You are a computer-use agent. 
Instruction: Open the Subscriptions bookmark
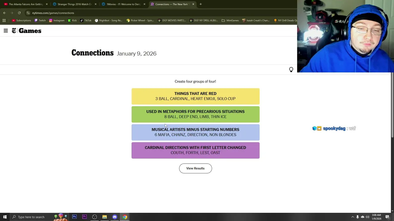click(22, 21)
